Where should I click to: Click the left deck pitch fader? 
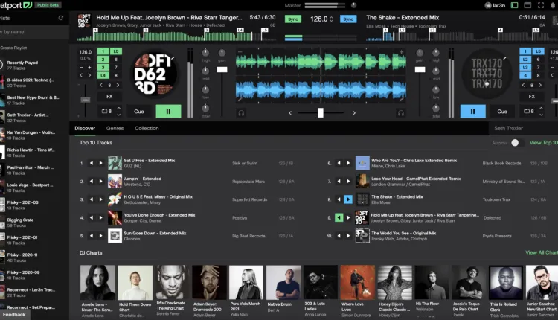pyautogui.click(x=85, y=100)
